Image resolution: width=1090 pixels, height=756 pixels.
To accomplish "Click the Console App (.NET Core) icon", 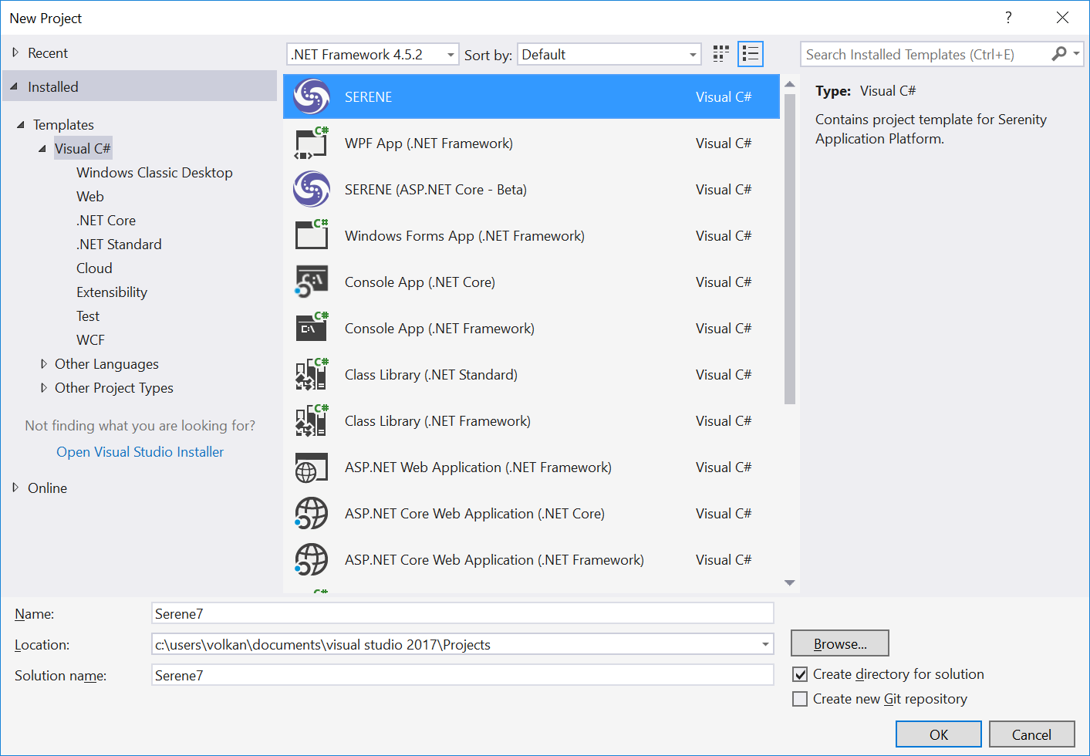I will tap(312, 282).
